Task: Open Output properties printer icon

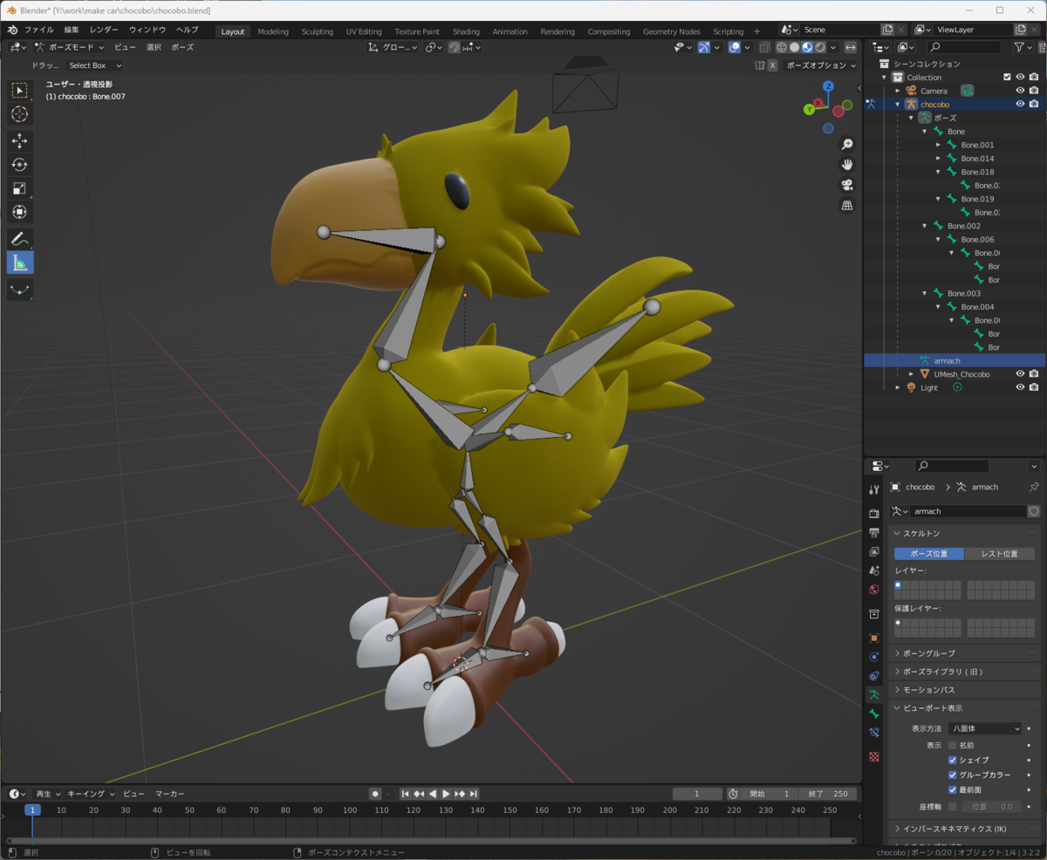Action: click(x=874, y=532)
